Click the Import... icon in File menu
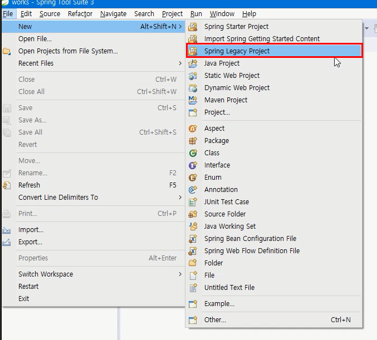This screenshot has width=377, height=340. tap(7, 230)
